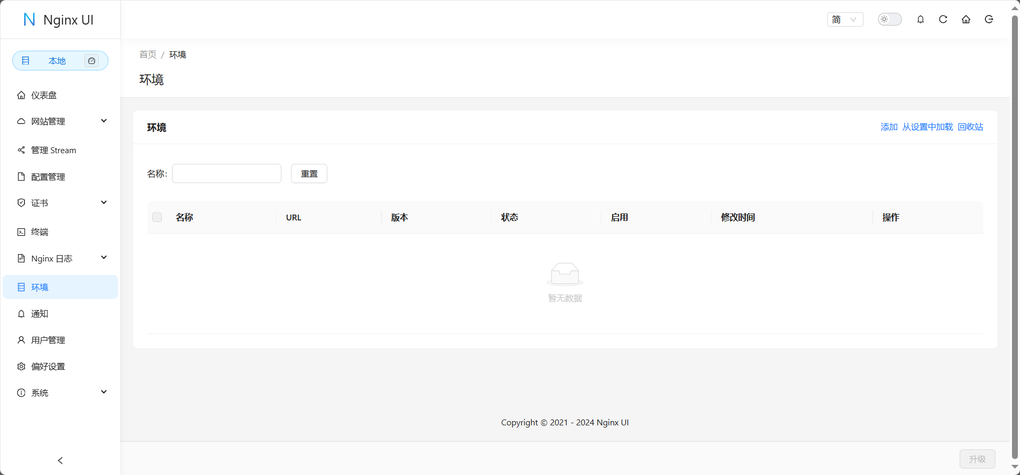Image resolution: width=1020 pixels, height=475 pixels.
Task: Open the language selector dropdown
Action: pos(845,20)
